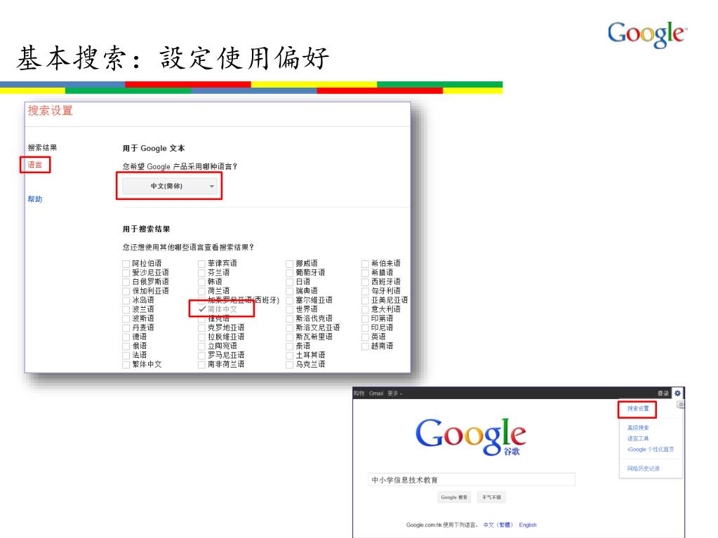Tick the 菲律宾语 checkbox
This screenshot has width=718, height=538.
click(201, 264)
